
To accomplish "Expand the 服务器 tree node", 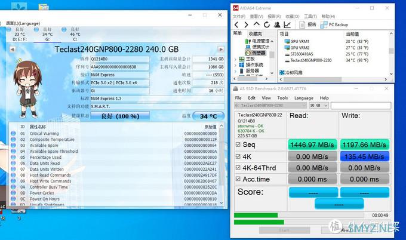I will click(x=235, y=71).
